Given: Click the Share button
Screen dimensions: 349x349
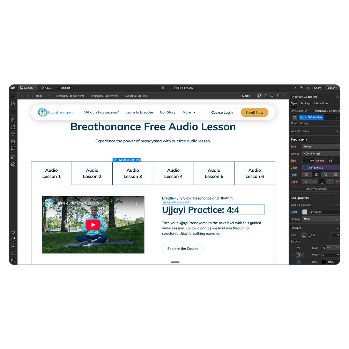Looking at the screenshot, I should 318,88.
